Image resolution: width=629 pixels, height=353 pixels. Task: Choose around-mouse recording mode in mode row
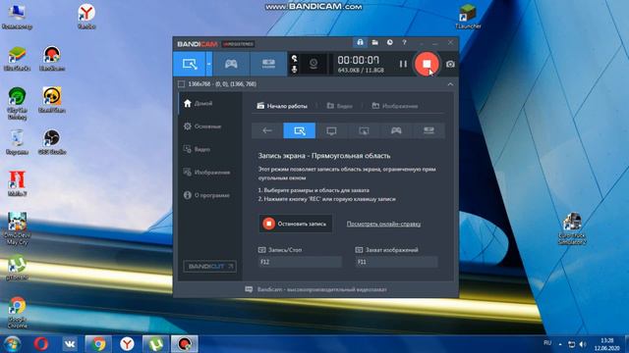click(364, 130)
